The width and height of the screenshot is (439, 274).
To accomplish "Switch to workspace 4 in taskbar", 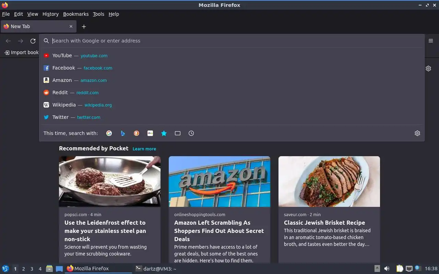I will pos(40,269).
